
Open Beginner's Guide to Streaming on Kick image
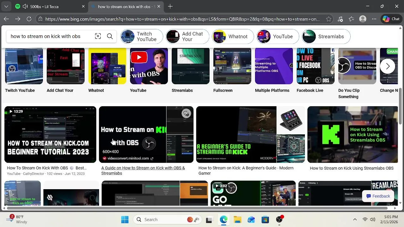250,134
